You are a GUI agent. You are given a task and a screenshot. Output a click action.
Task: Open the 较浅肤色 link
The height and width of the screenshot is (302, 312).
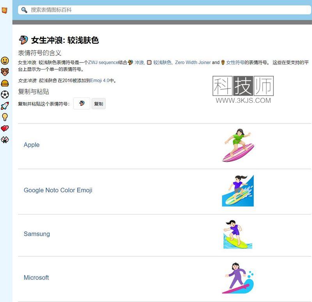tap(162, 62)
